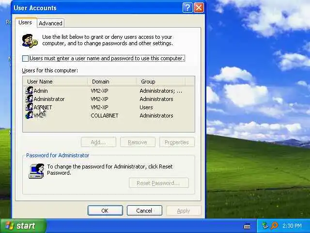The image size is (310, 233).
Task: Toggle Users must enter a user name checkbox
Action: pos(25,58)
